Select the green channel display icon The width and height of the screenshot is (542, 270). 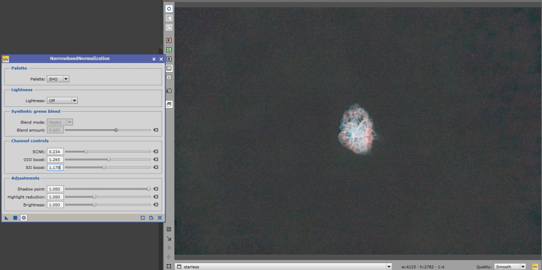[x=169, y=50]
